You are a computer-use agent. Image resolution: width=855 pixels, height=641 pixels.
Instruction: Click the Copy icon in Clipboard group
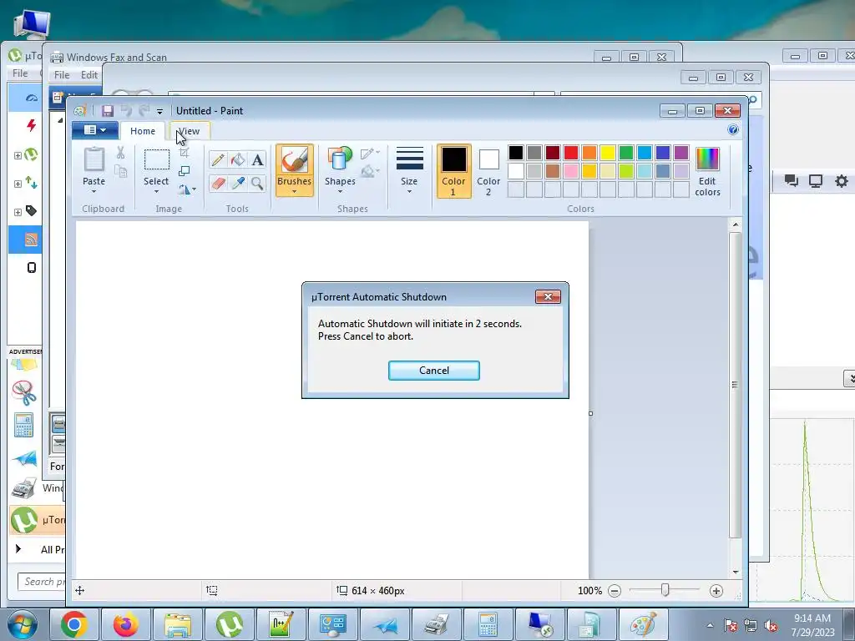click(x=120, y=172)
